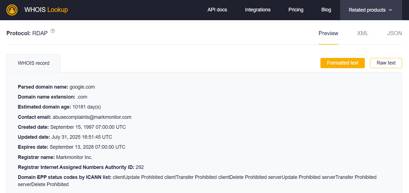Image resolution: width=409 pixels, height=193 pixels.
Task: Open the Blog link in header
Action: (326, 10)
